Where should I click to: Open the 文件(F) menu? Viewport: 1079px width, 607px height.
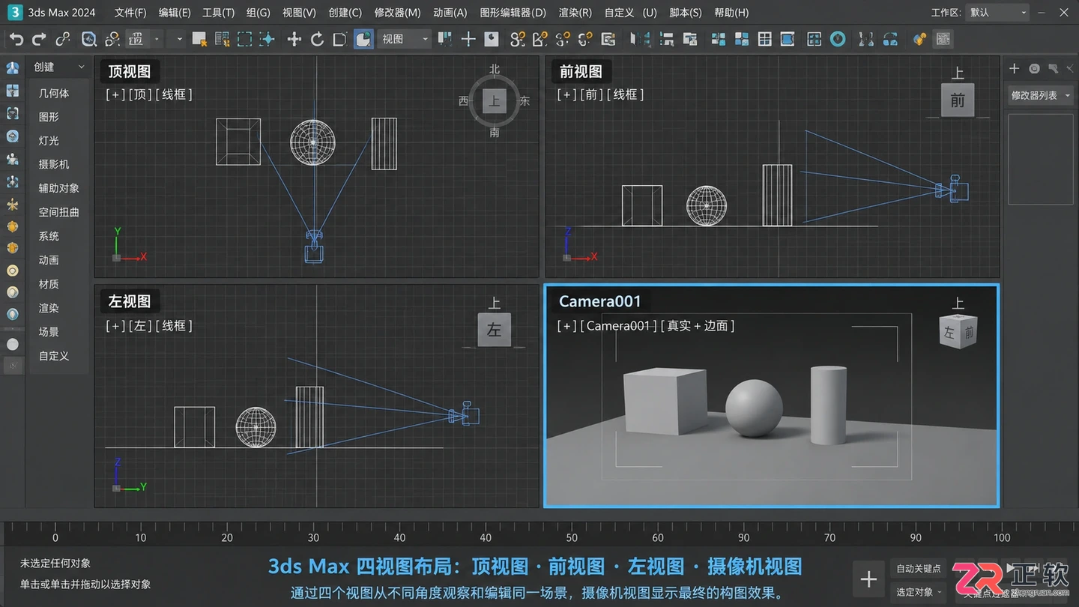pos(131,13)
